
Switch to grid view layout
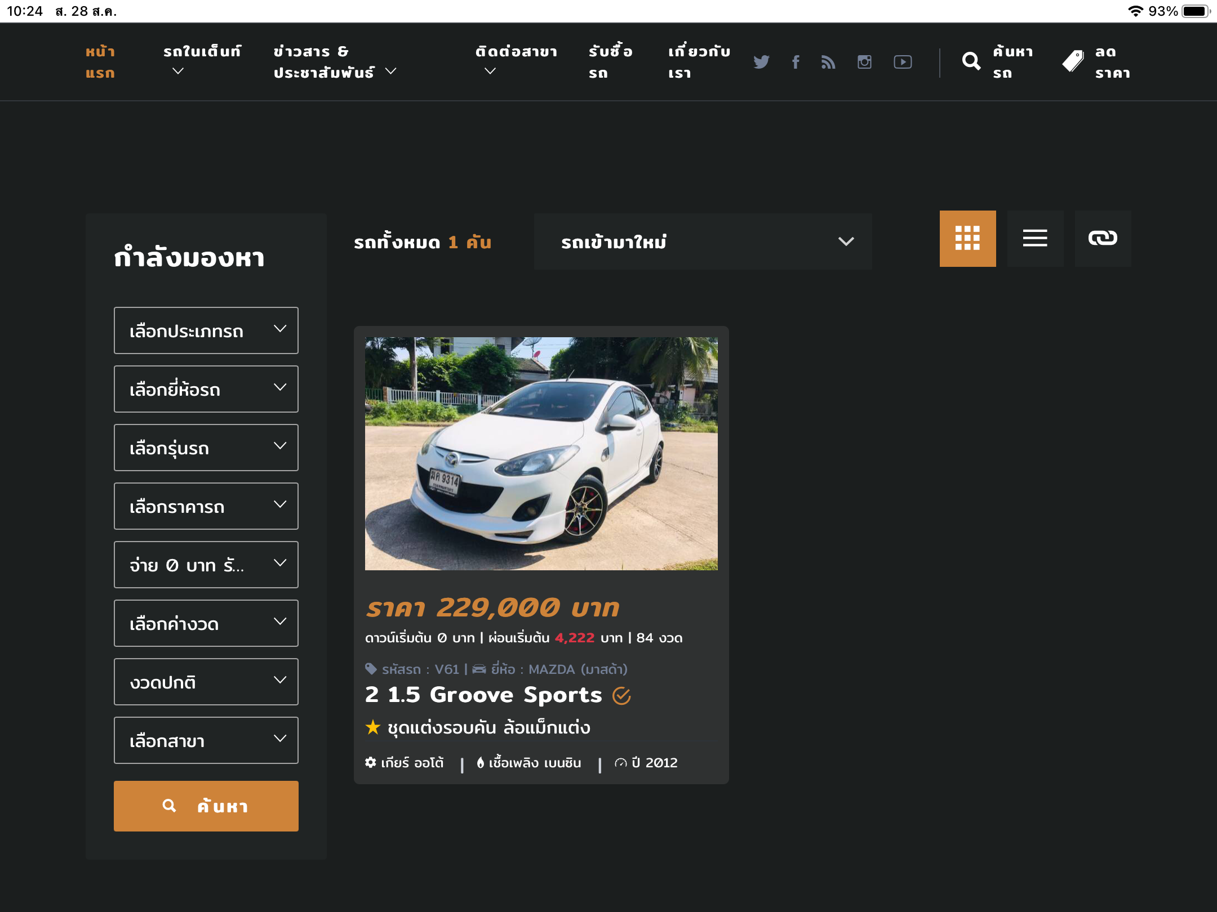point(967,239)
